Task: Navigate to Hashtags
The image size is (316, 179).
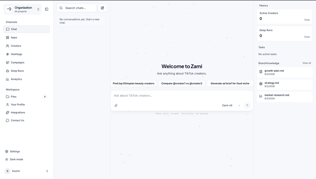Action: tap(27, 54)
